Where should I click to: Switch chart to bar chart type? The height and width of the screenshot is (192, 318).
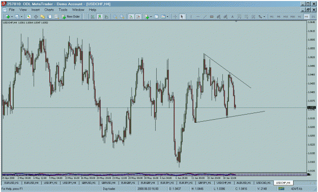click(x=93, y=17)
